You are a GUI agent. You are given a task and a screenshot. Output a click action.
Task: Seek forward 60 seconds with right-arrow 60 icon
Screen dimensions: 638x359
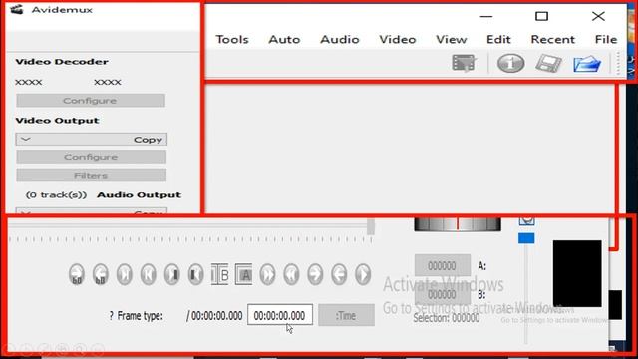[x=77, y=274]
